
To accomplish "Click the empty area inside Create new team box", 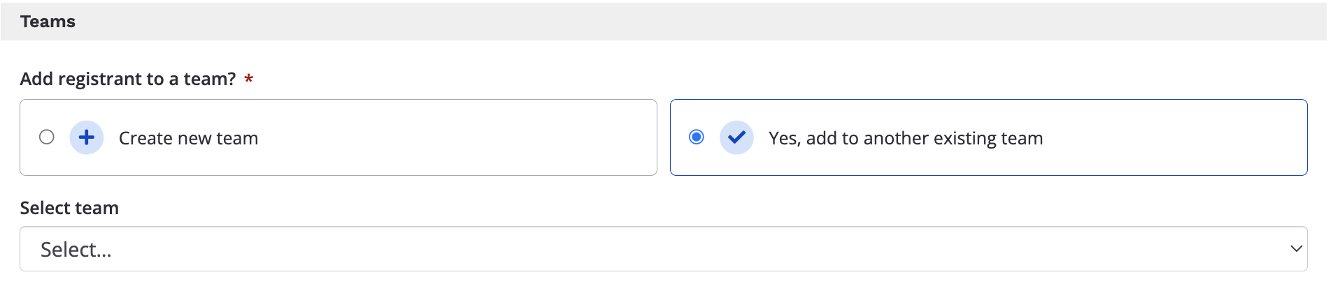I will coord(455,137).
